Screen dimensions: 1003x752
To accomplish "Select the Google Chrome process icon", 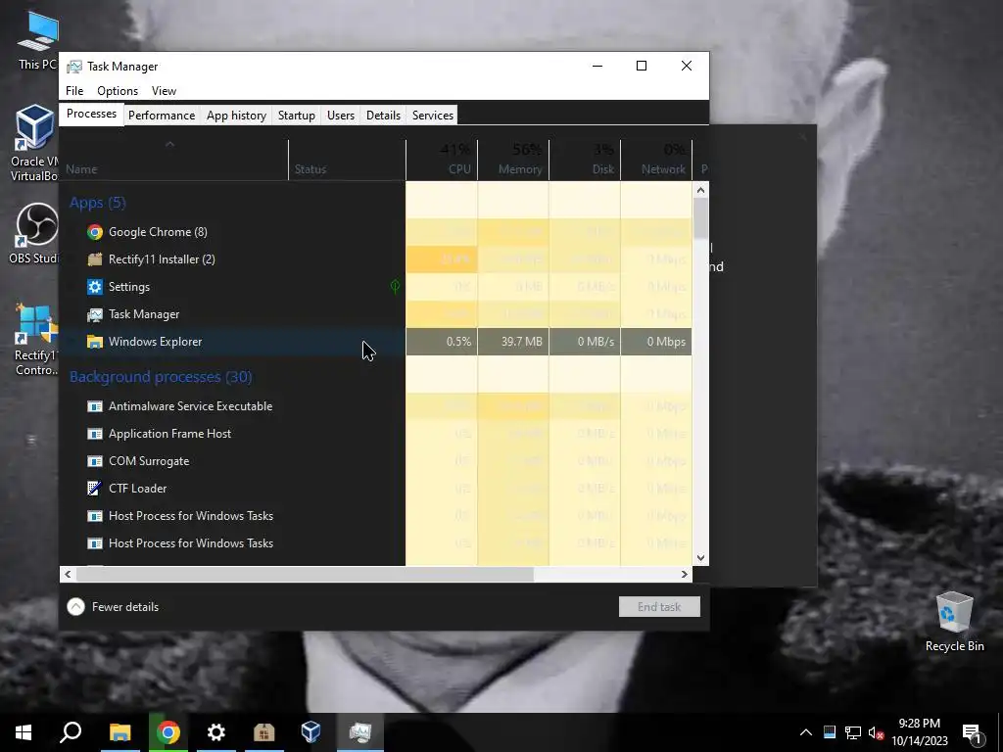I will pos(95,232).
